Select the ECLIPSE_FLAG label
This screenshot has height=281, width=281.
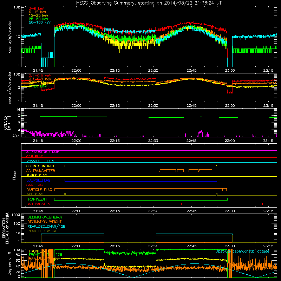38,180
